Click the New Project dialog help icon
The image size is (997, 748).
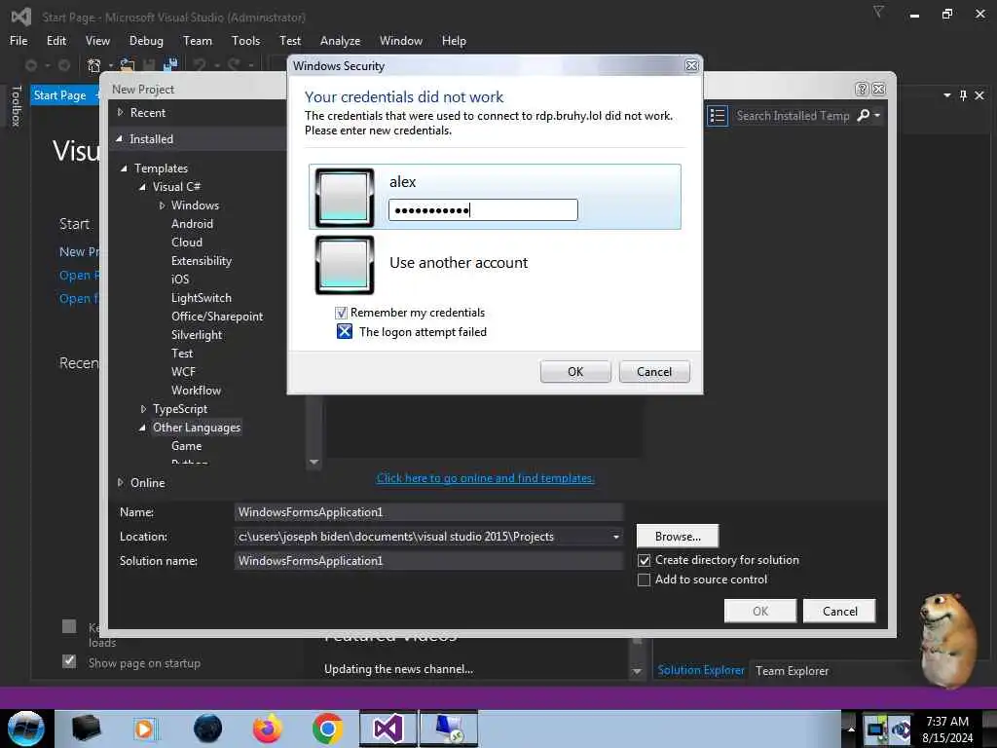pos(862,89)
